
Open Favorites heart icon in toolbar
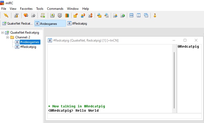(x=26, y=15)
